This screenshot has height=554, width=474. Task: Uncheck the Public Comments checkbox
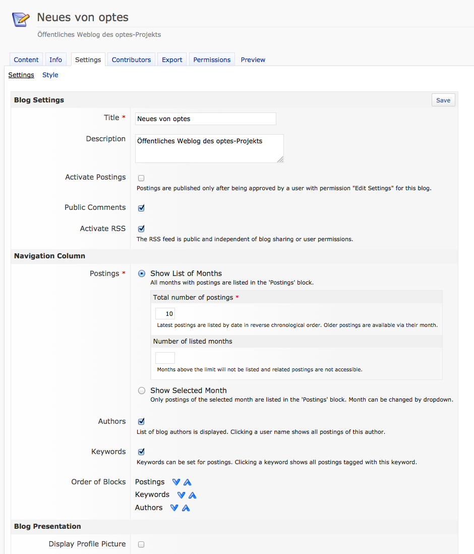[141, 208]
